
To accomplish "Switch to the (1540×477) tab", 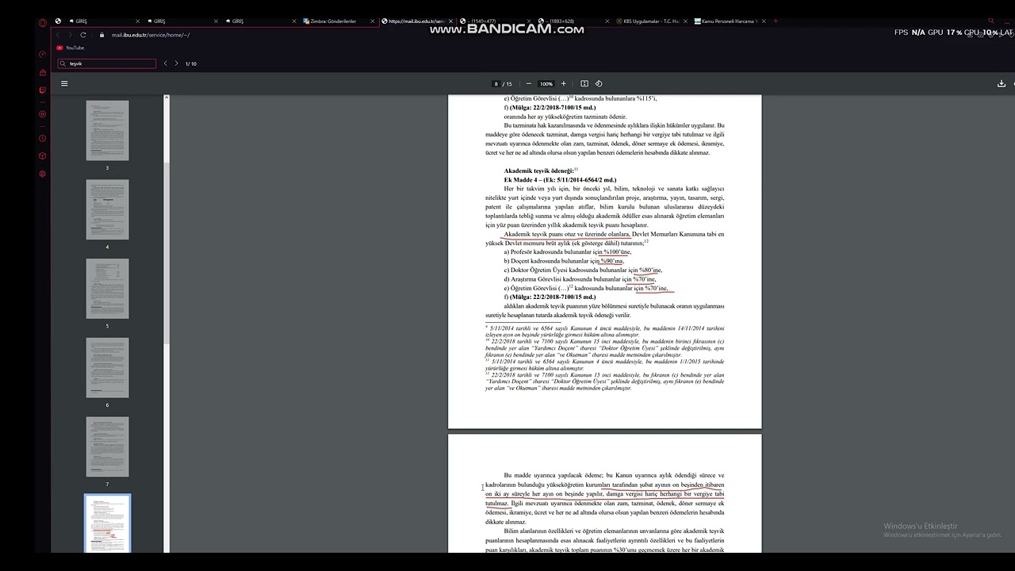I will coord(496,21).
